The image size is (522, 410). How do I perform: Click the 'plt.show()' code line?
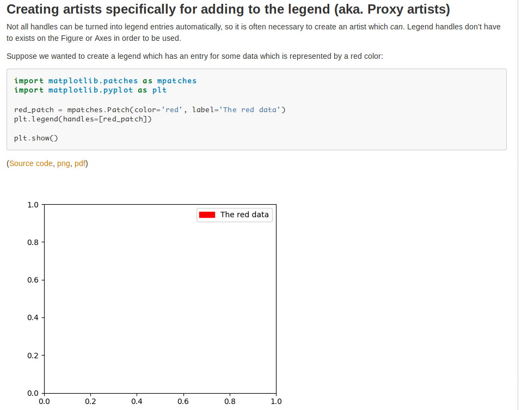coord(36,138)
